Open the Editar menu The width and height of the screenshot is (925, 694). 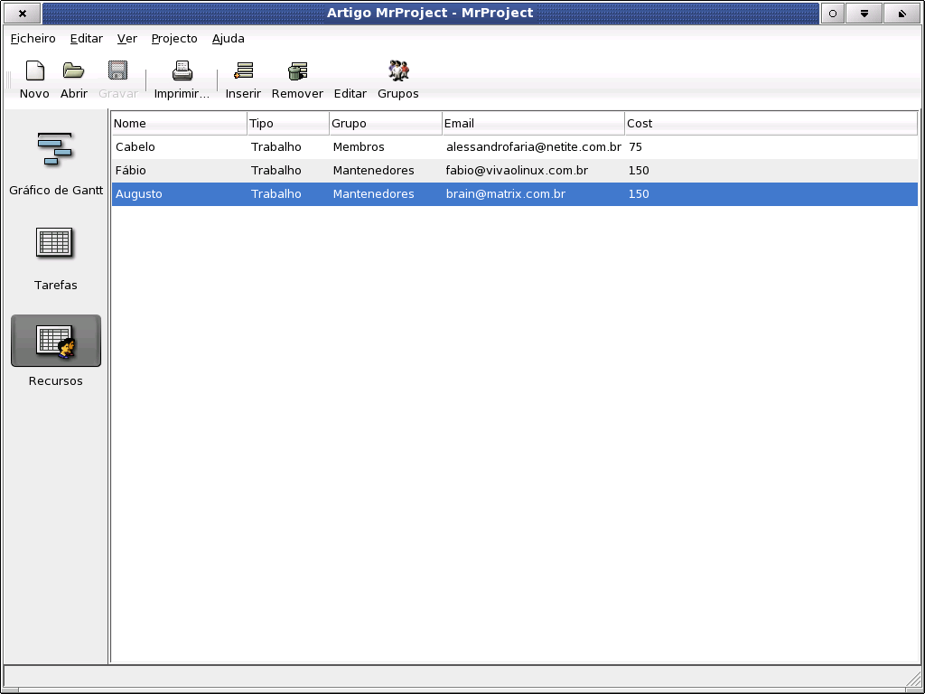coord(86,38)
